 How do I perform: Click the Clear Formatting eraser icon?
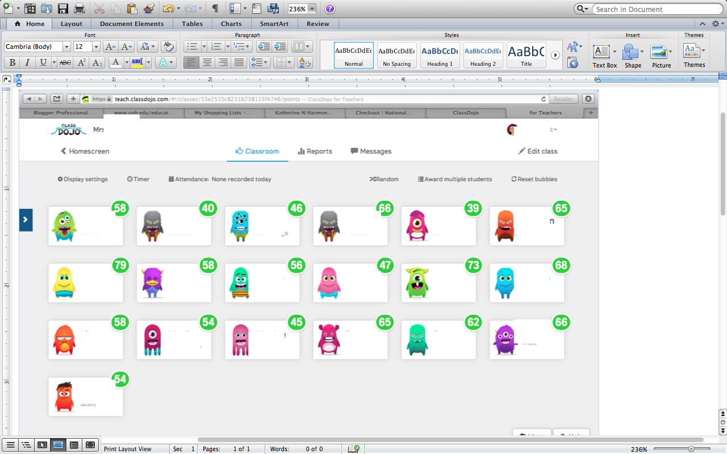tap(168, 47)
